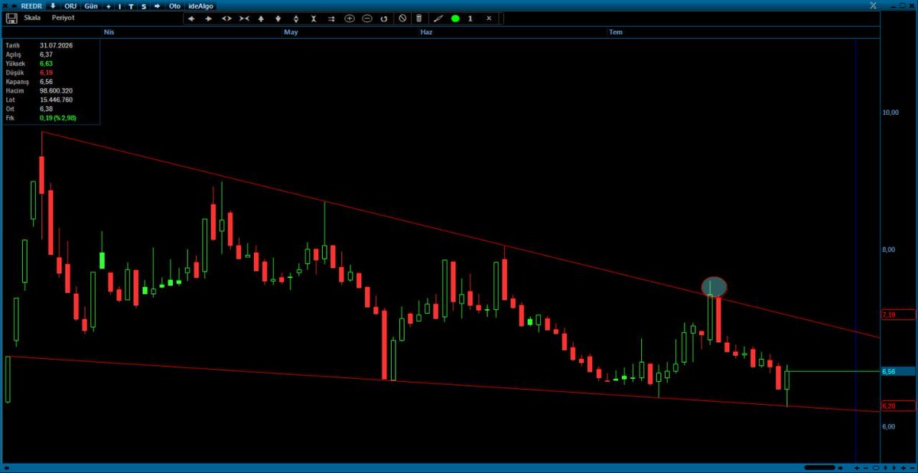
Task: Click the scroll chart right arrow
Action: coord(209,18)
